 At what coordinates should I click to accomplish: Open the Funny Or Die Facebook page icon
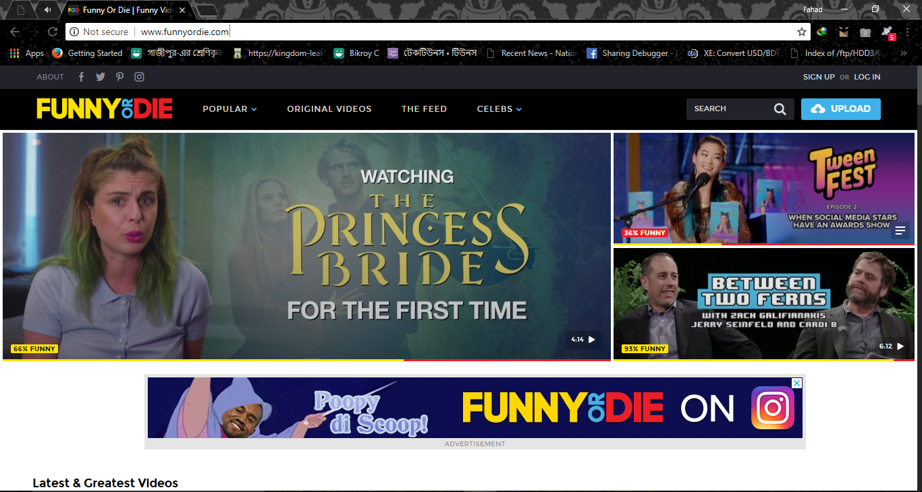click(x=81, y=77)
